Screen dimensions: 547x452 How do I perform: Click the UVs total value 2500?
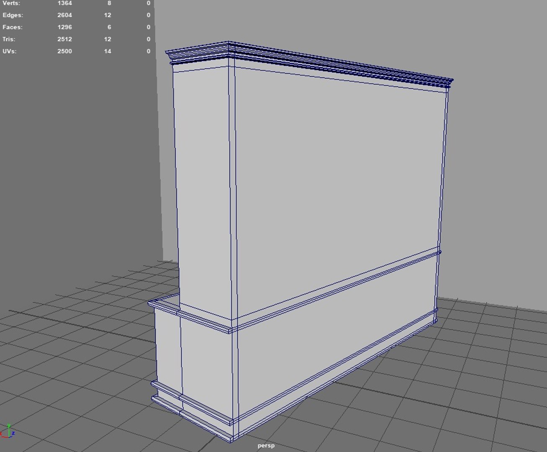pos(65,51)
